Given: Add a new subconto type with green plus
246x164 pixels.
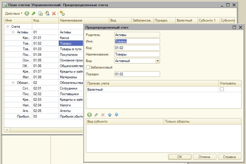Looking at the screenshot, I should point(89,115).
